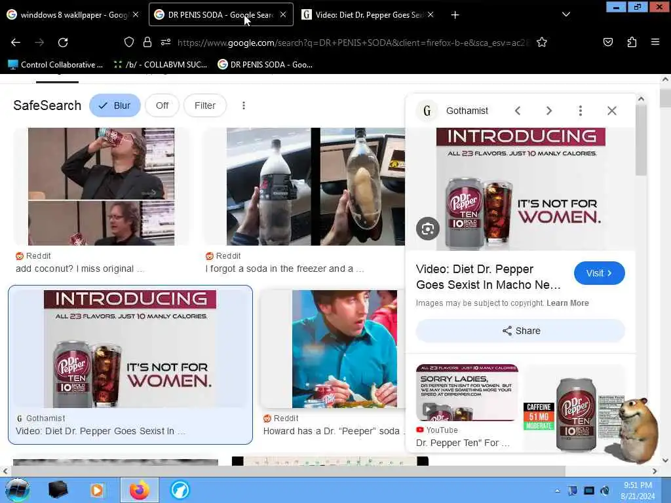The height and width of the screenshot is (503, 671).
Task: Open the black box taskbar app
Action: [x=58, y=490]
